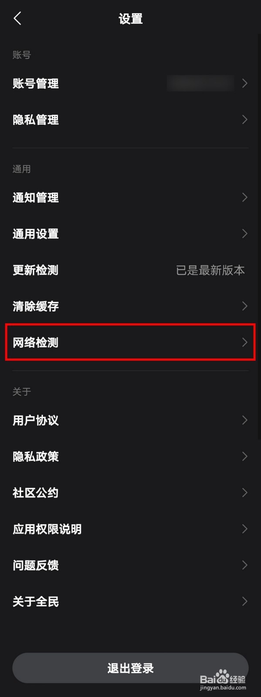Click the arrow beside 通知管理
This screenshot has width=261, height=697.
244,197
